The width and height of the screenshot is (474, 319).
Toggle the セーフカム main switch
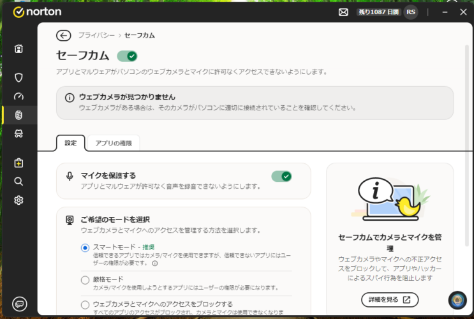(x=127, y=56)
